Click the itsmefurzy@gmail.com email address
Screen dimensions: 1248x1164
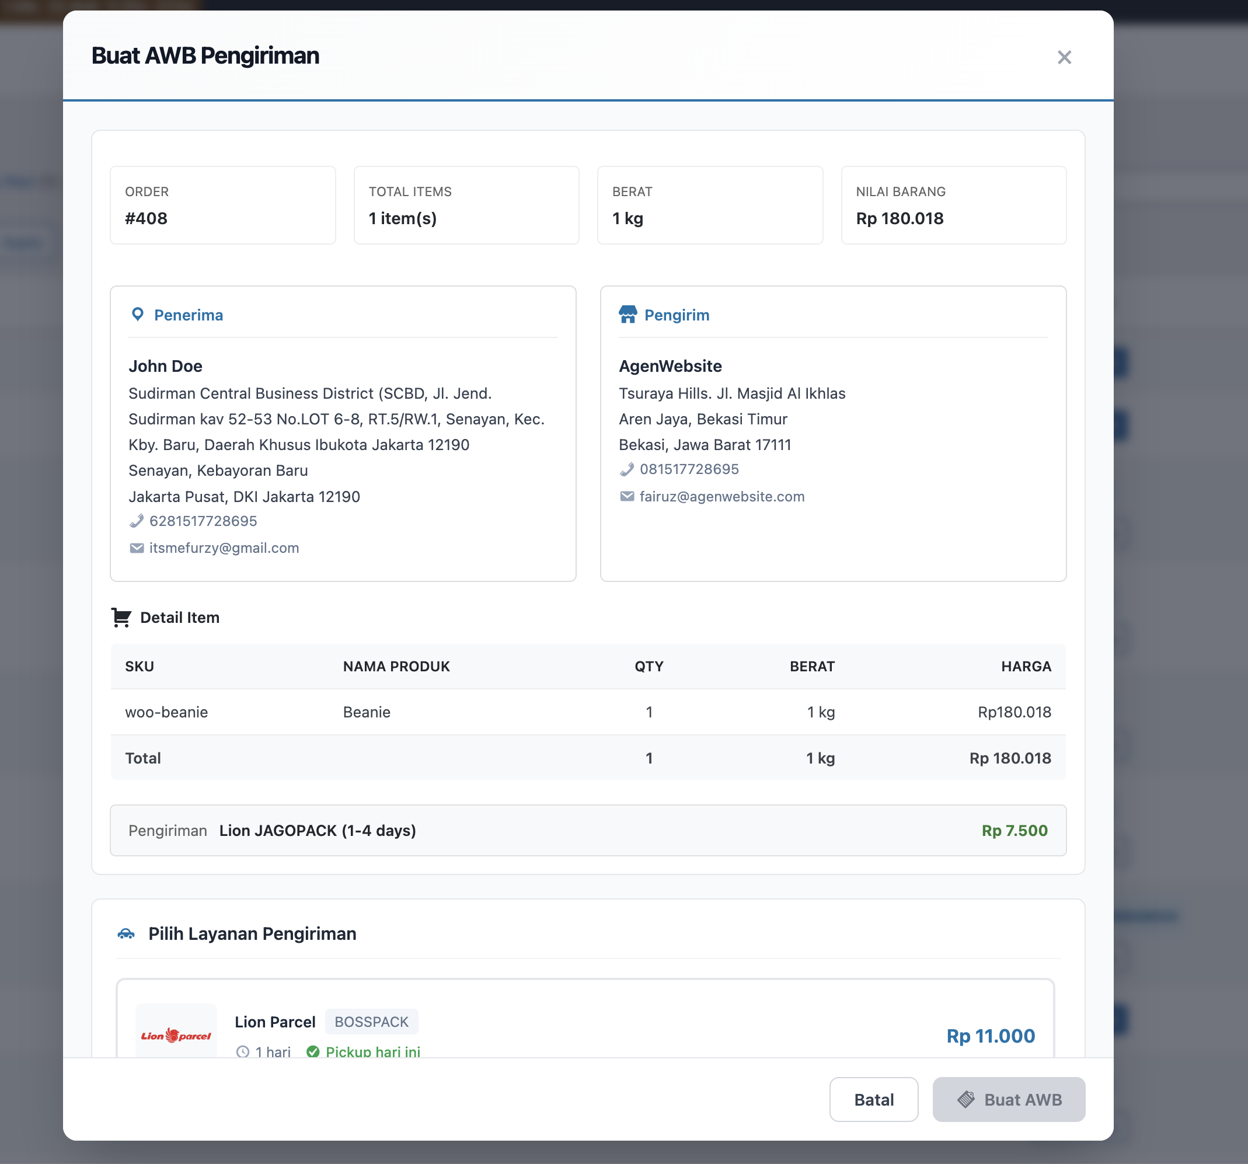point(224,548)
